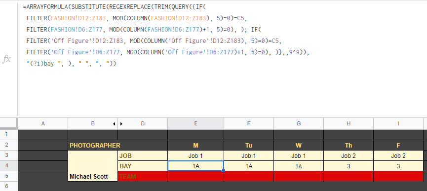Screen dimensions: 427x191
Task: Click the red TEAM cell under Tu
Action: [249, 176]
